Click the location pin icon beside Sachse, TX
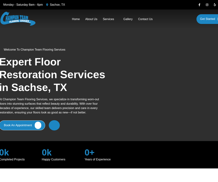Viewport: 218px width, 182px height. pyautogui.click(x=47, y=5)
